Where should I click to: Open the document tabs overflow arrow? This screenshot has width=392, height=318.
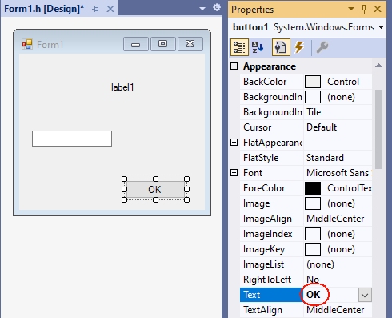[202, 9]
